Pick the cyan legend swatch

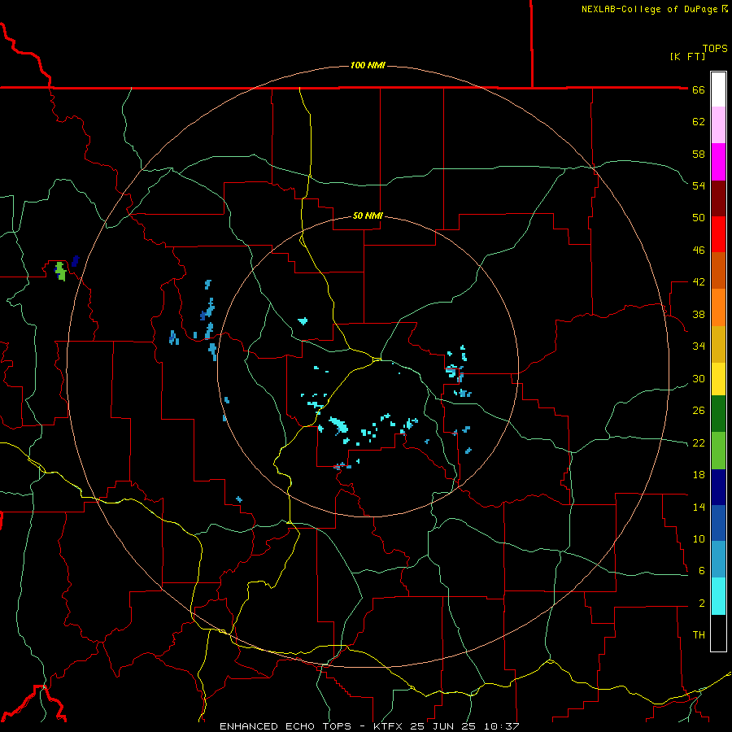pyautogui.click(x=718, y=596)
